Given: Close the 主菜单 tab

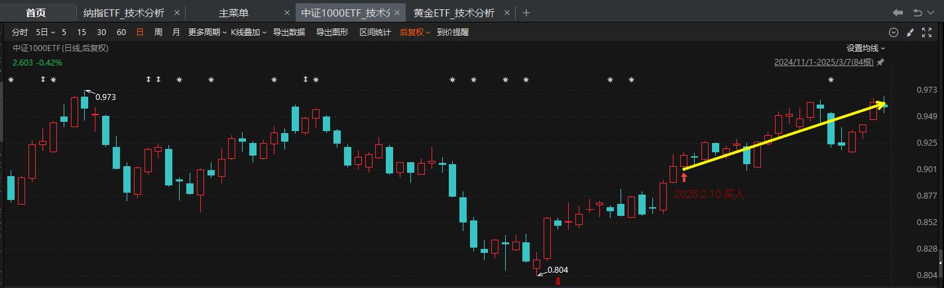Looking at the screenshot, I should click(x=286, y=13).
